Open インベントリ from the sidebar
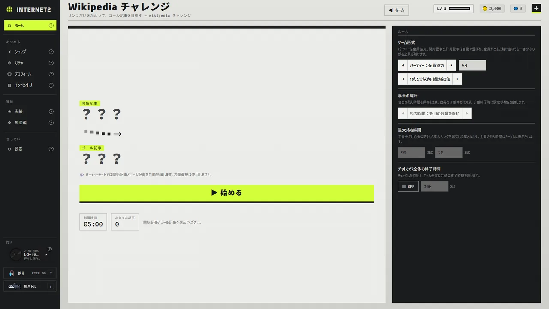This screenshot has height=309, width=549. click(30, 85)
